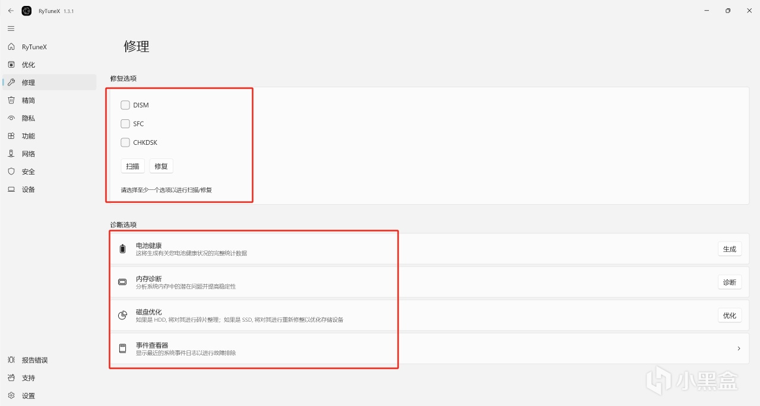The height and width of the screenshot is (406, 760).
Task: Open the 设备 laptop icon in sidebar
Action: tap(11, 189)
